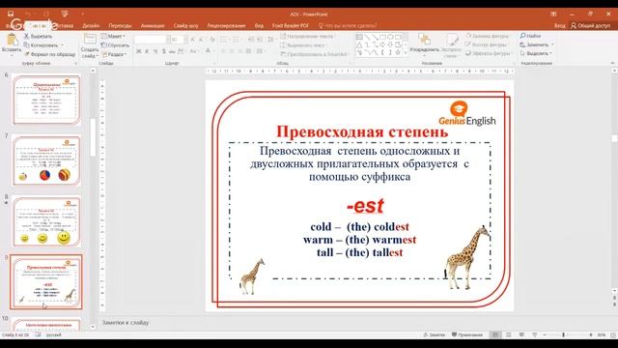Click Start From Beginning presentation icon in title bar

tap(65, 14)
